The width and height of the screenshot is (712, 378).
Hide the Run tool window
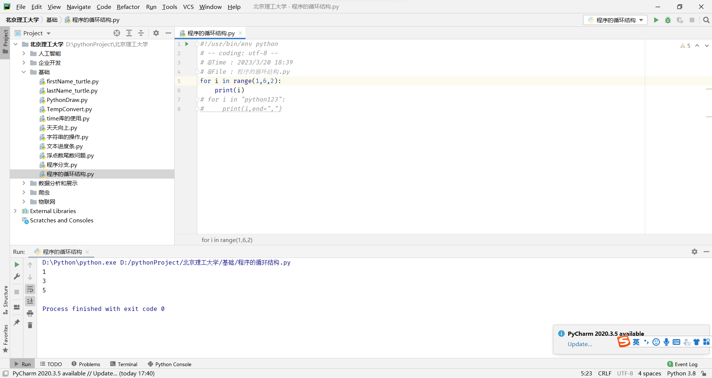pyautogui.click(x=706, y=252)
